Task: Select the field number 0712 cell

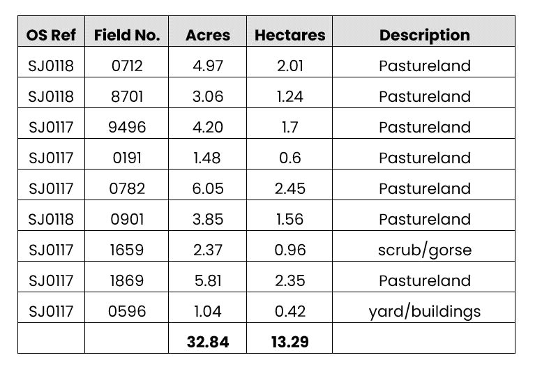Action: pos(126,66)
